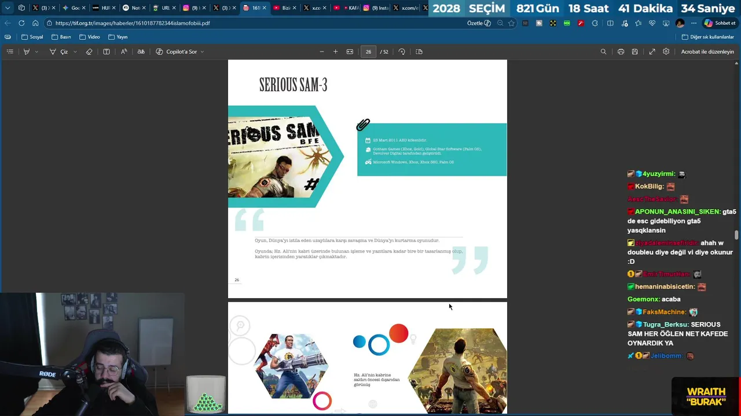Image resolution: width=741 pixels, height=416 pixels.
Task: Click chat username Tugra_Berksu
Action: click(665, 325)
